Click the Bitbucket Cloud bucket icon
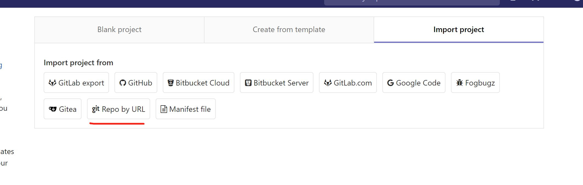Image resolution: width=583 pixels, height=185 pixels. coord(171,83)
